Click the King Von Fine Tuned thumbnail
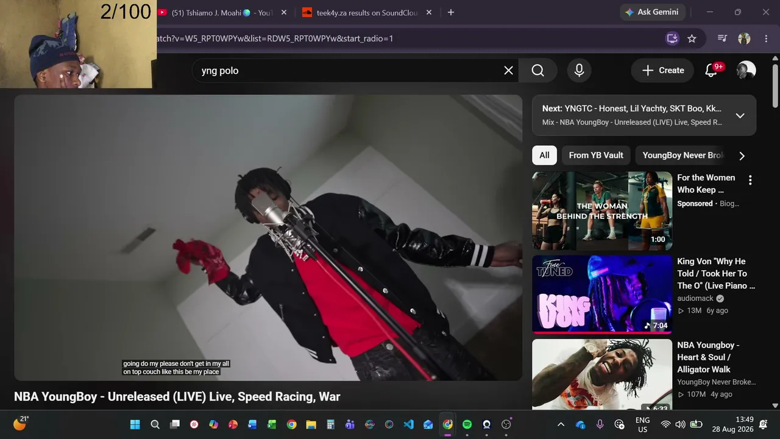Image resolution: width=780 pixels, height=439 pixels. (602, 294)
